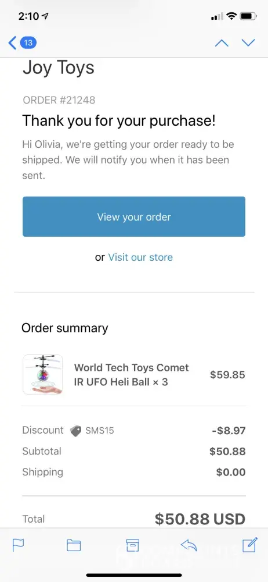Flag this email
Viewport: 268px width, 582px height.
(x=18, y=545)
